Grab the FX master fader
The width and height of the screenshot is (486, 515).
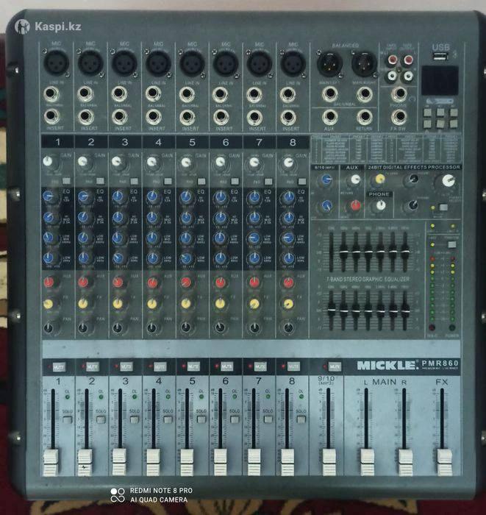(444, 463)
